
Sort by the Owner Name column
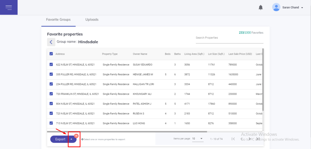coord(140,54)
